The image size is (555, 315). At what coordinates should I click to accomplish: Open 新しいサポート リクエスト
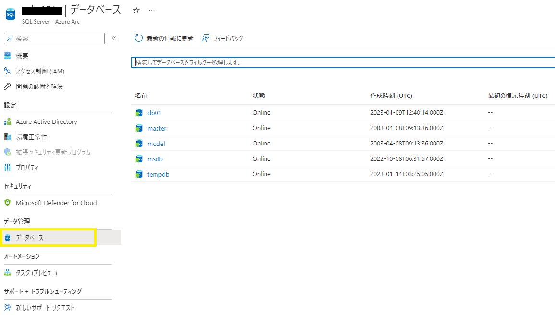[45, 308]
